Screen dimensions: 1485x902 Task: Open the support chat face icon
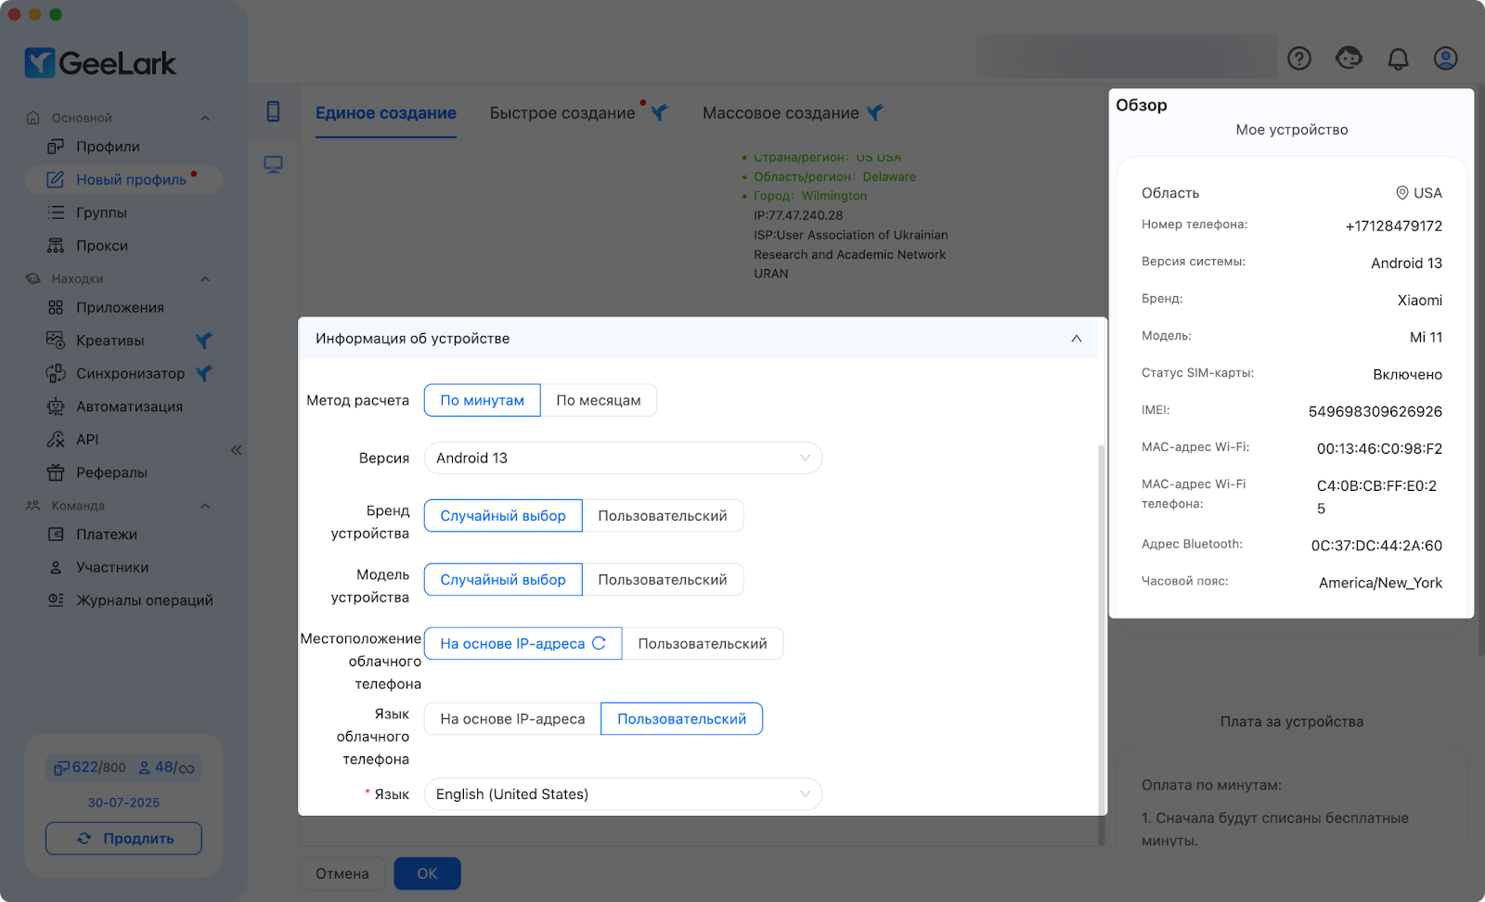[1349, 58]
